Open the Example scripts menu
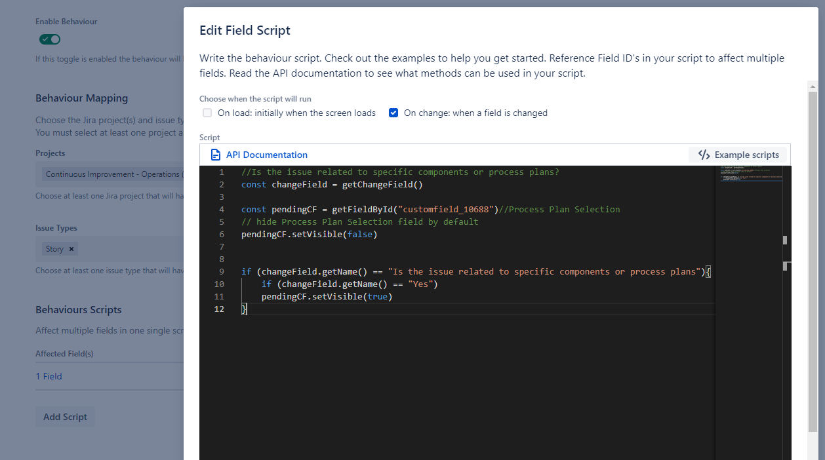This screenshot has width=825, height=460. pos(738,155)
